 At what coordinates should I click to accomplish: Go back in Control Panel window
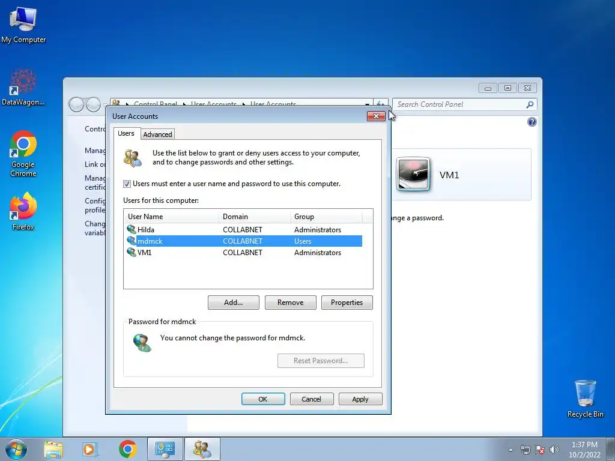tap(76, 104)
